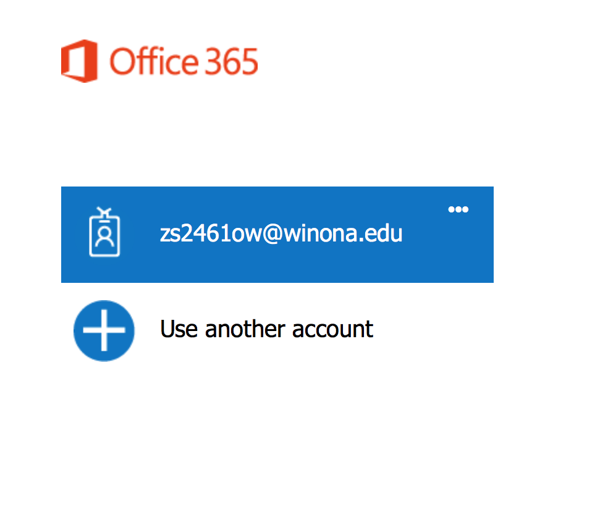Click the "Use another account" label
This screenshot has width=608, height=520.
pos(266,329)
